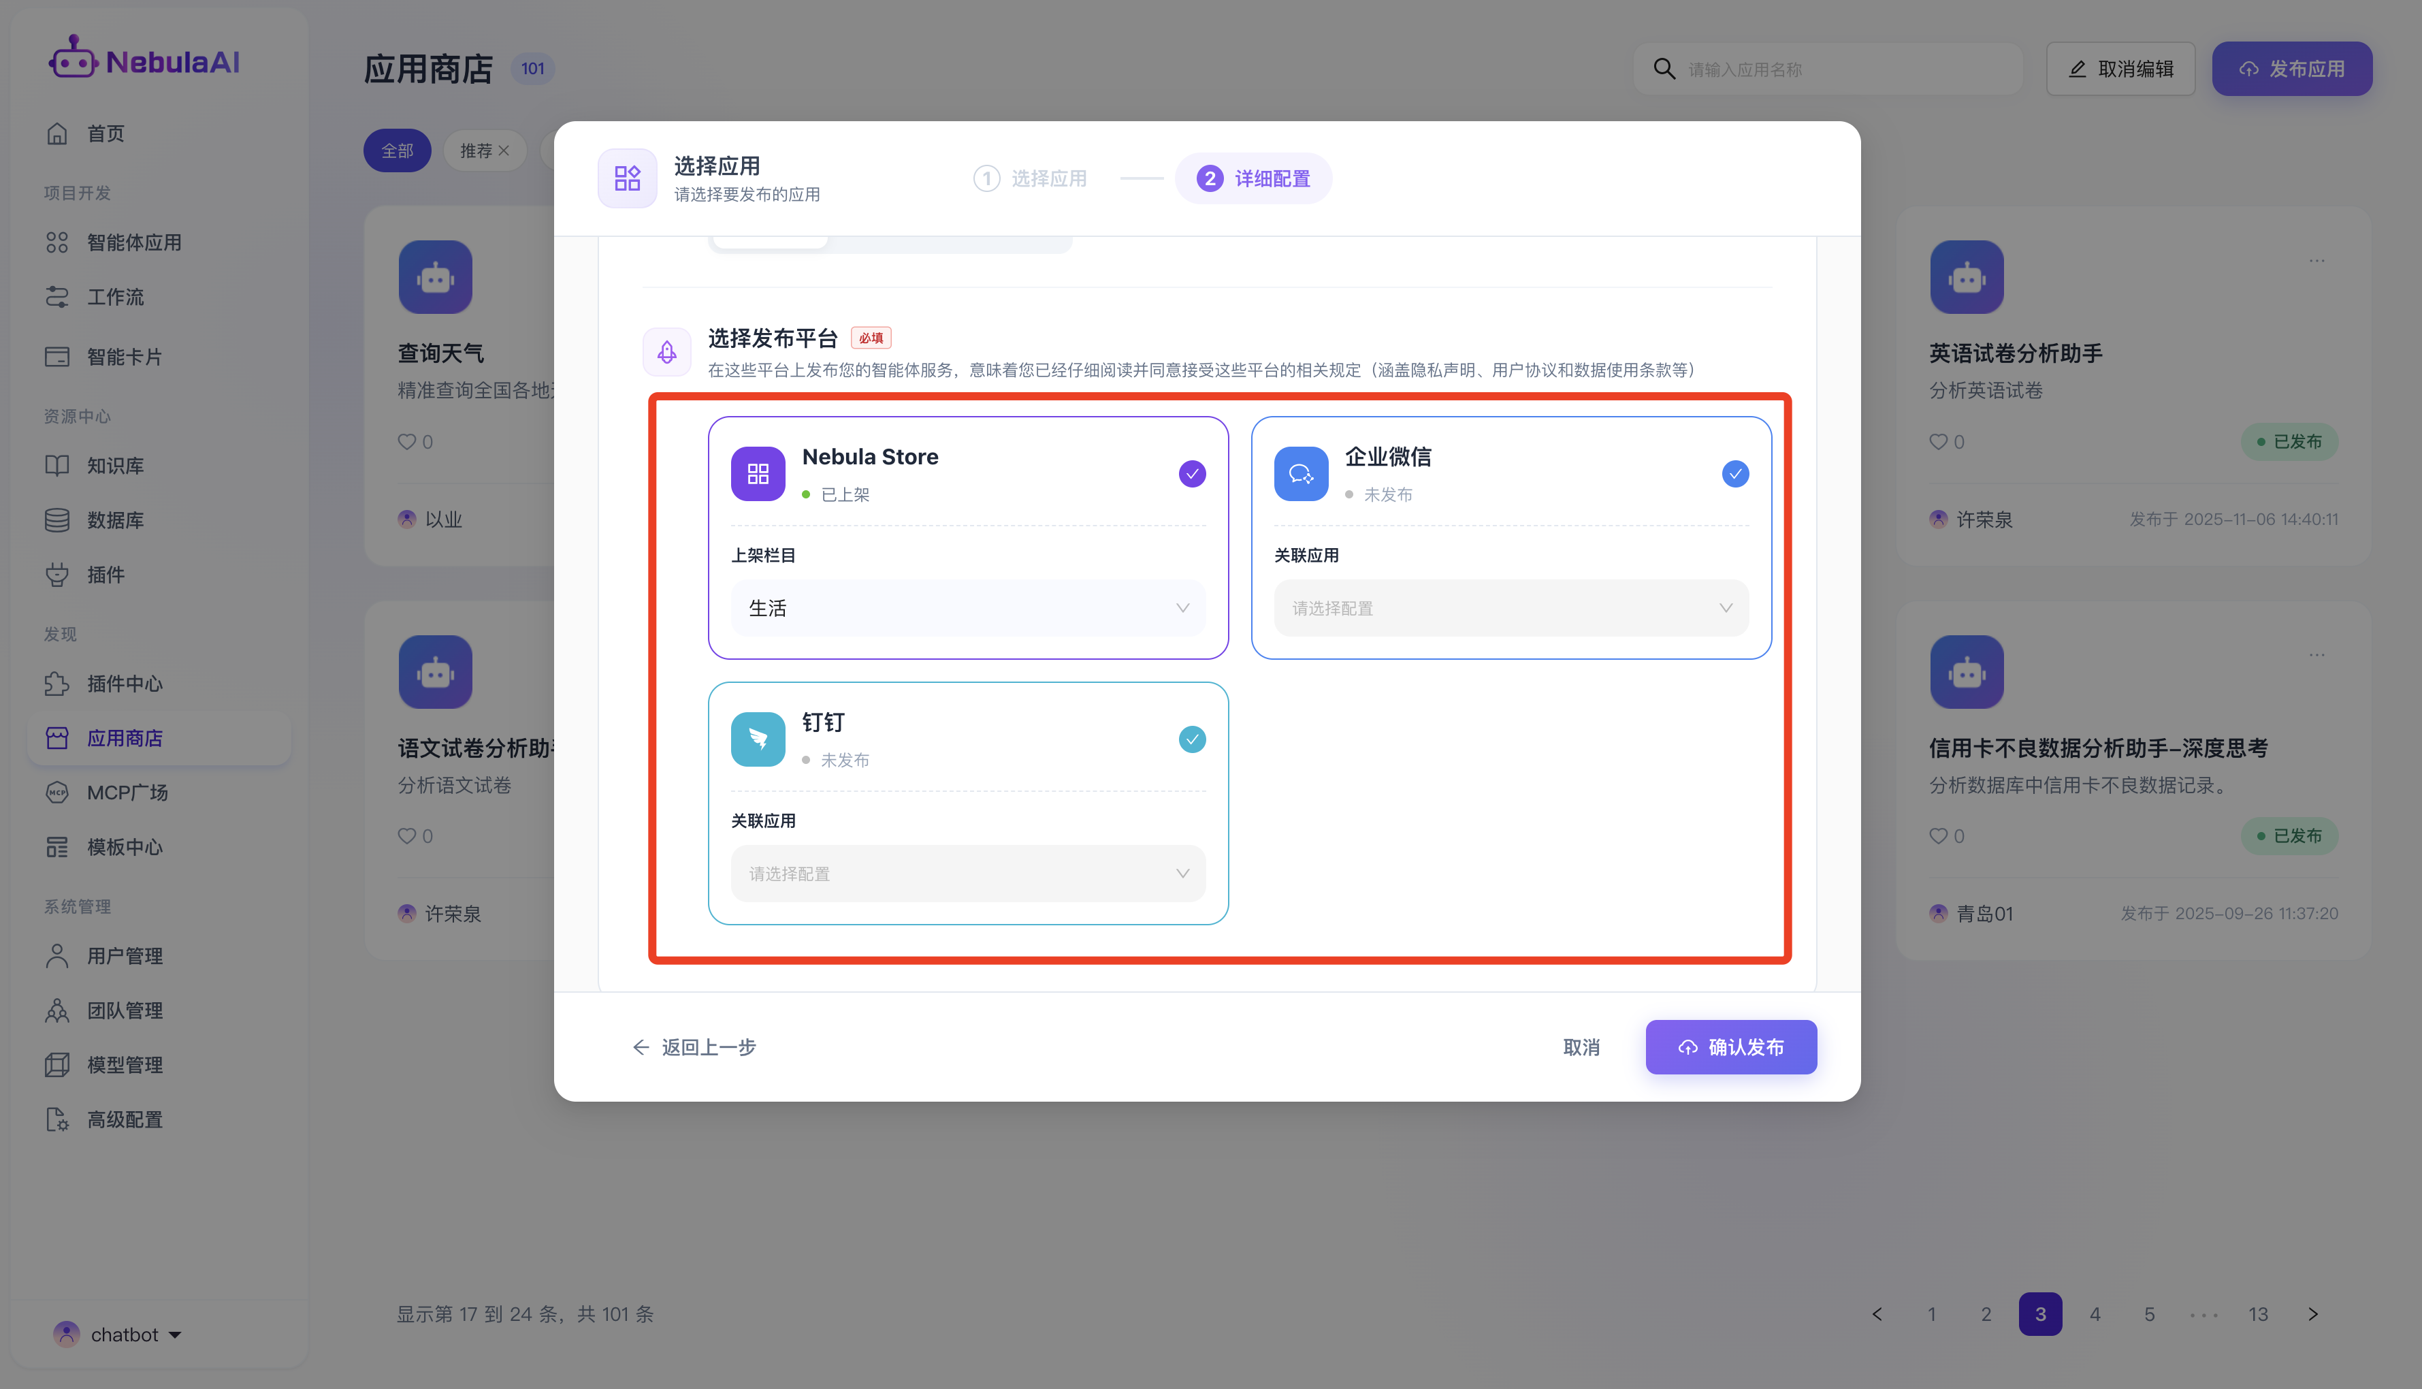Click the search magnifier icon
Image resolution: width=2422 pixels, height=1389 pixels.
[x=1664, y=69]
